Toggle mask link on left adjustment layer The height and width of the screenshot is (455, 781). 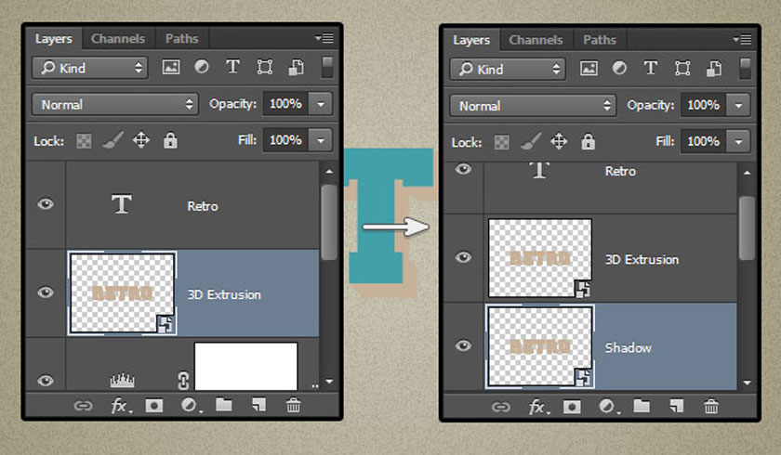coord(183,381)
